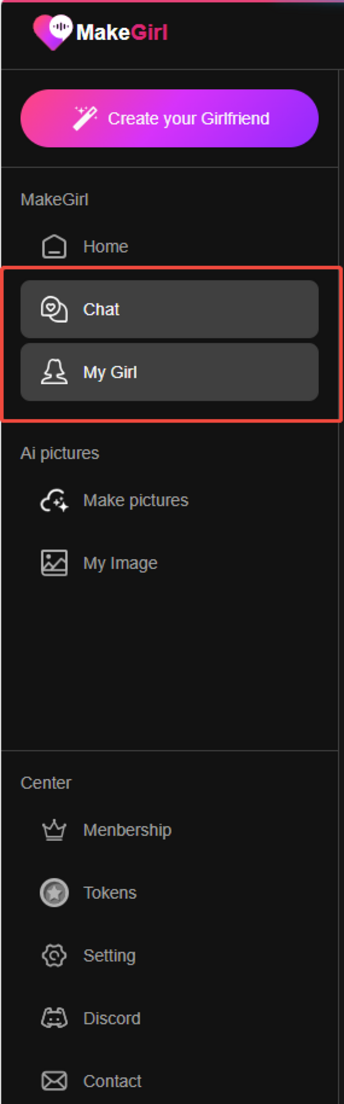The height and width of the screenshot is (1104, 344).
Task: Open Make pictures text link
Action: click(136, 500)
